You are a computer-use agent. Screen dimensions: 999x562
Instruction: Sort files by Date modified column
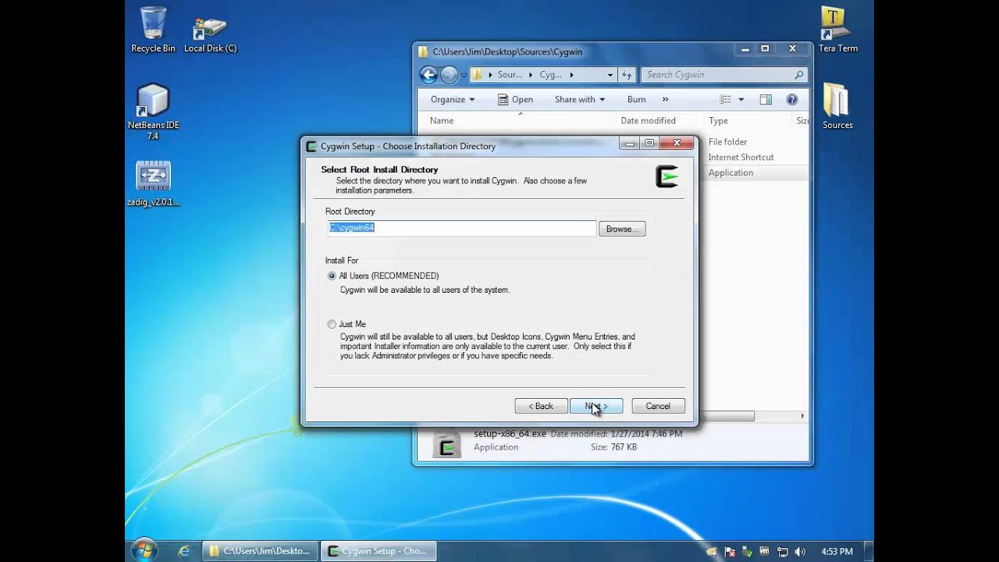[x=648, y=120]
